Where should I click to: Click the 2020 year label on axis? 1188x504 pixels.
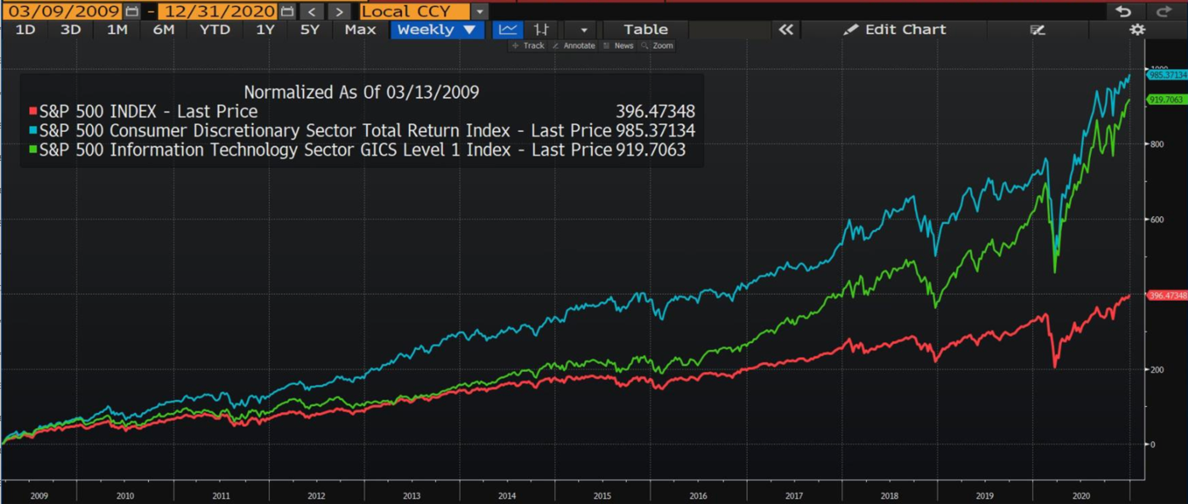coord(1082,495)
